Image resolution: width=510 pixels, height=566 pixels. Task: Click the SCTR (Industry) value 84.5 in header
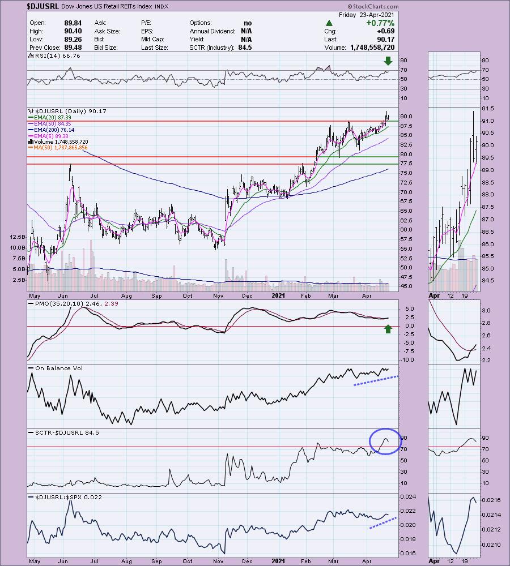tap(245, 48)
